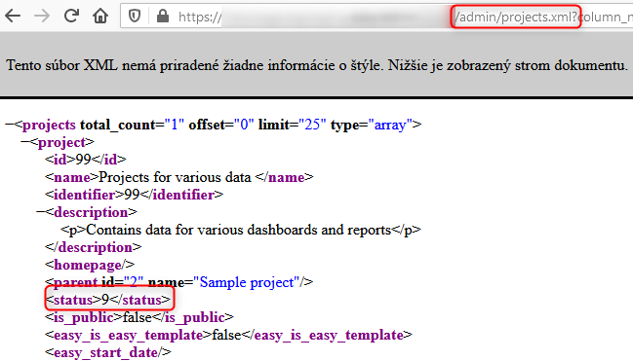Screen dimensions: 633x361
Task: Reload the page with the refresh icon
Action: pyautogui.click(x=71, y=17)
